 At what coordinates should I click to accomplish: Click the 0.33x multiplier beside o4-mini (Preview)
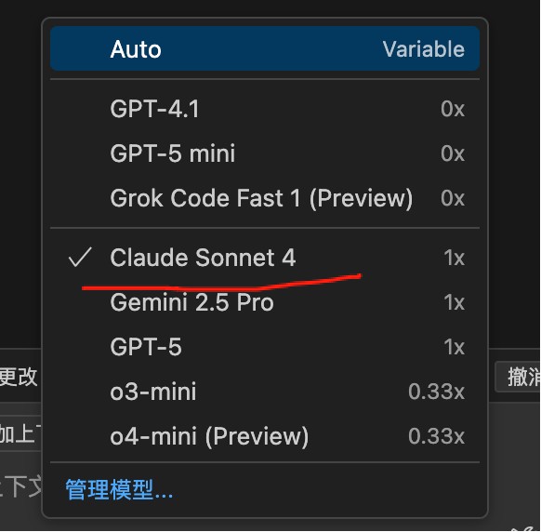[437, 436]
